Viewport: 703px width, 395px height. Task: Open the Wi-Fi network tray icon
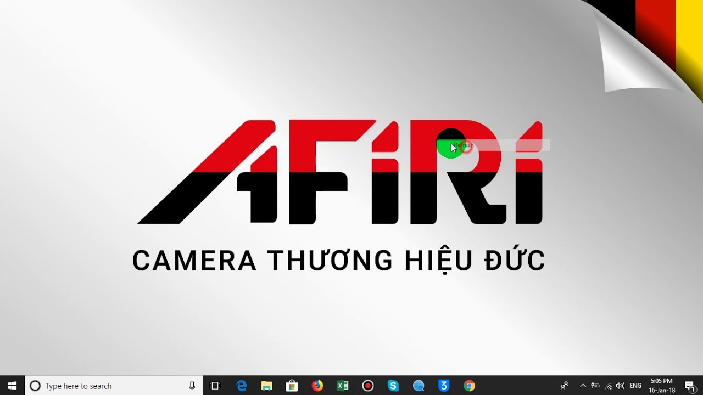click(x=609, y=386)
